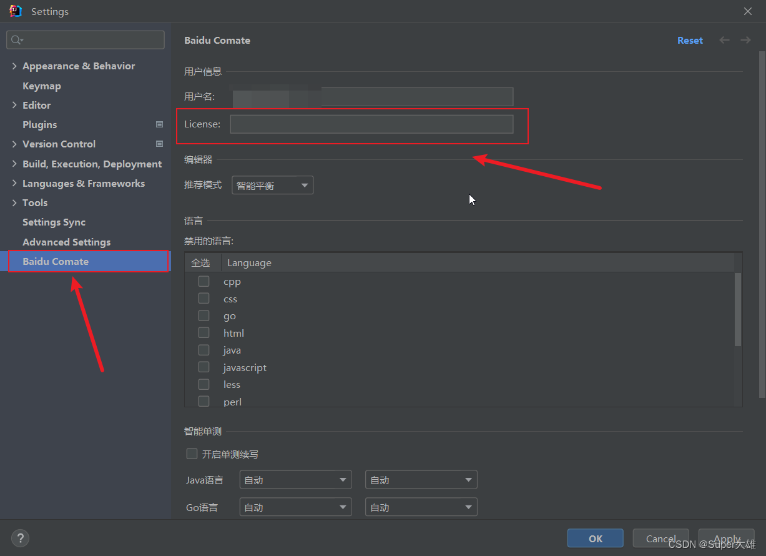Screen dimensions: 766x556
Task: Click the 全选 column header
Action: pos(200,263)
